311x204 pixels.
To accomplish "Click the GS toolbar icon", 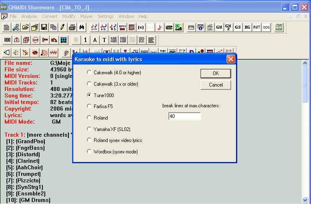I will pos(238,27).
